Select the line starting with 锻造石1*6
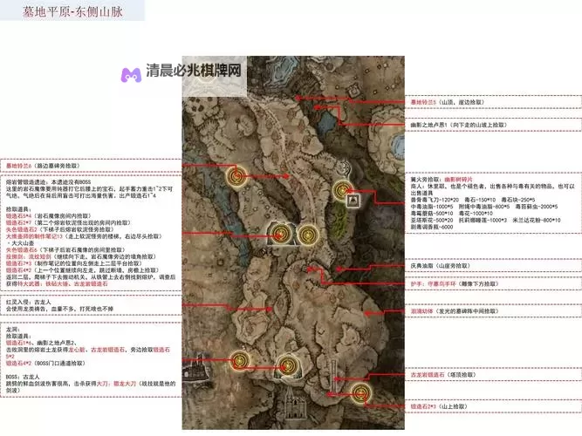 tap(41, 343)
